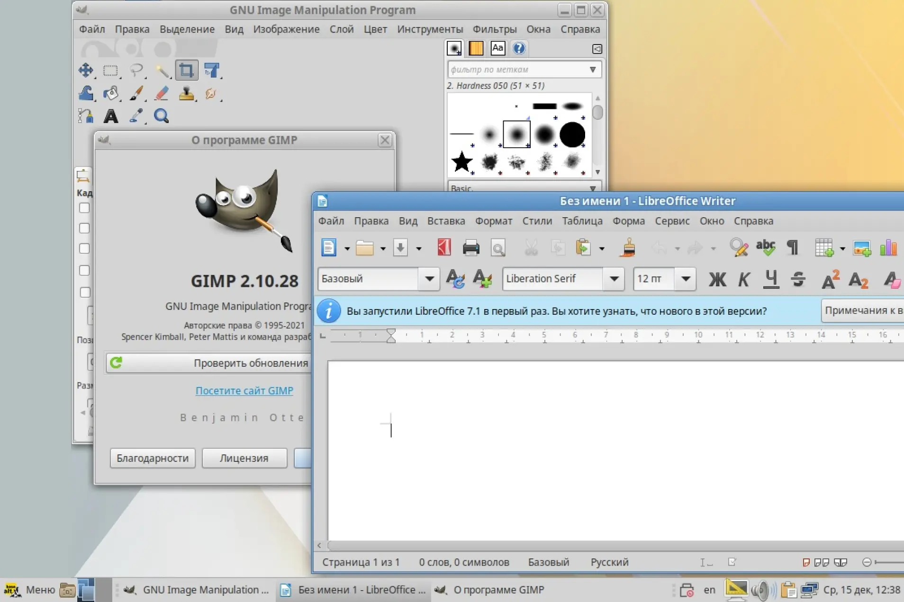
Task: Open the Вставка menu in Writer
Action: pyautogui.click(x=446, y=221)
